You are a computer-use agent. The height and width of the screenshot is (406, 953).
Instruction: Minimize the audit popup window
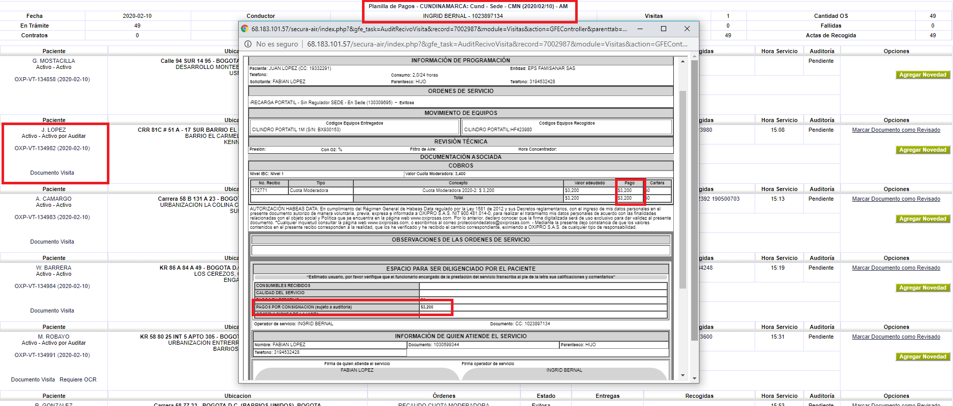click(x=640, y=29)
